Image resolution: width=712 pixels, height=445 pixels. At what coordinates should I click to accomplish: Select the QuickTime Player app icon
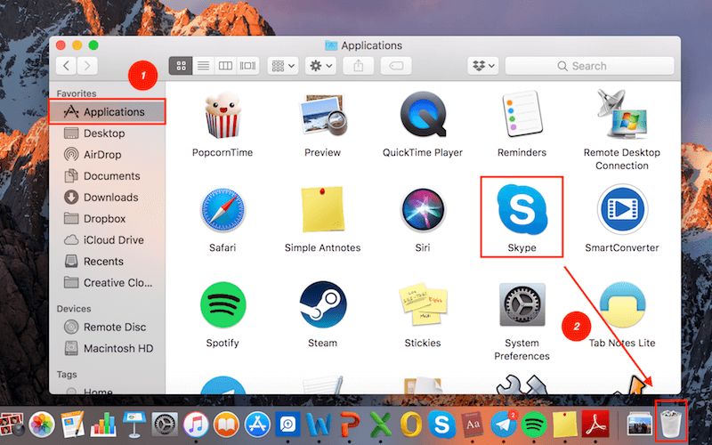pyautogui.click(x=423, y=115)
